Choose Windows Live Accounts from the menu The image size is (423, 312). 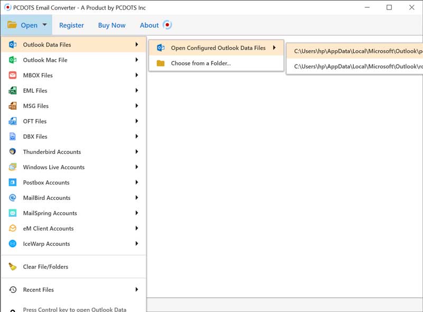click(x=73, y=167)
